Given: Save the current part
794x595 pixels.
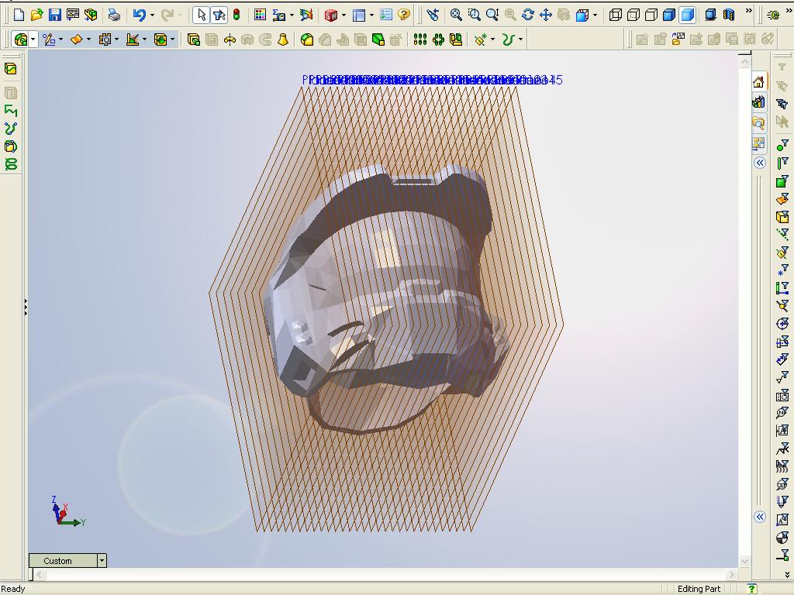Looking at the screenshot, I should pos(55,15).
